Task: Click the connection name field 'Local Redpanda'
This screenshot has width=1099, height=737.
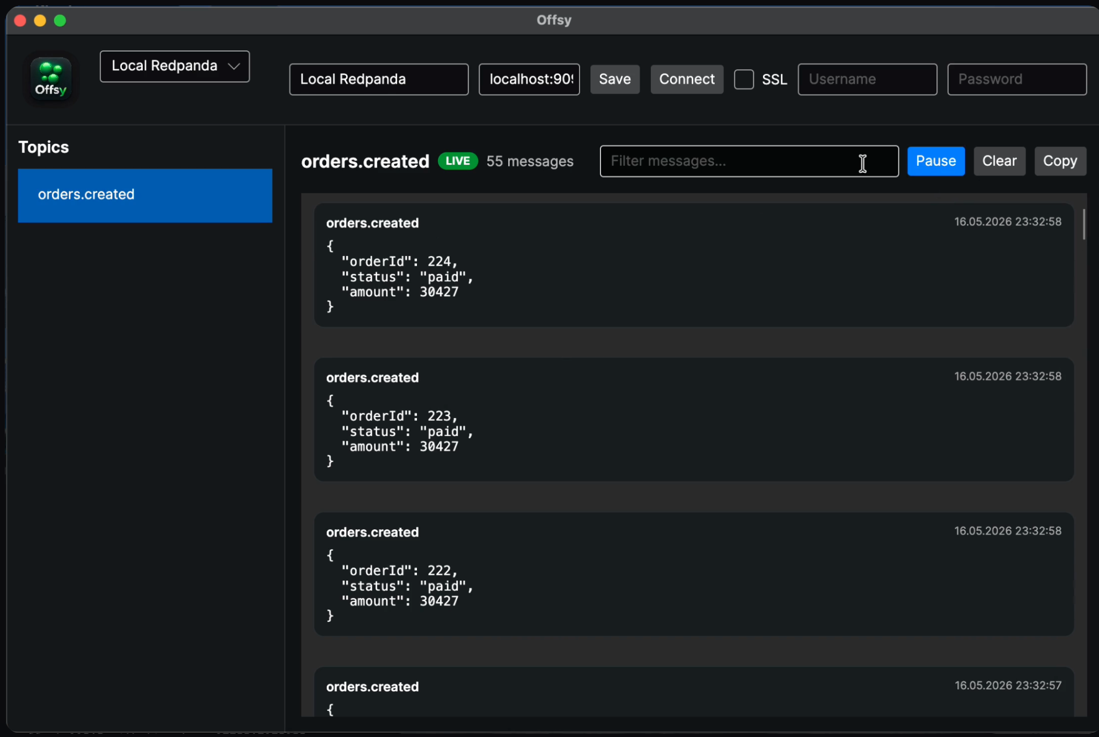Action: [379, 79]
